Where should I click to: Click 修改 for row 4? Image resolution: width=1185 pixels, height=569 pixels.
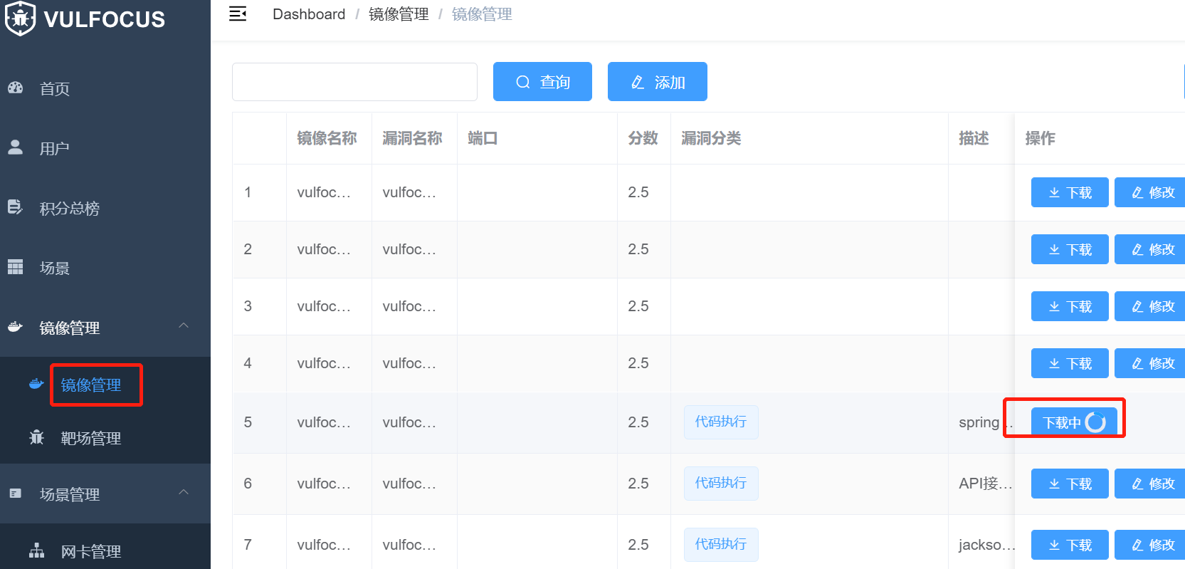(x=1150, y=363)
